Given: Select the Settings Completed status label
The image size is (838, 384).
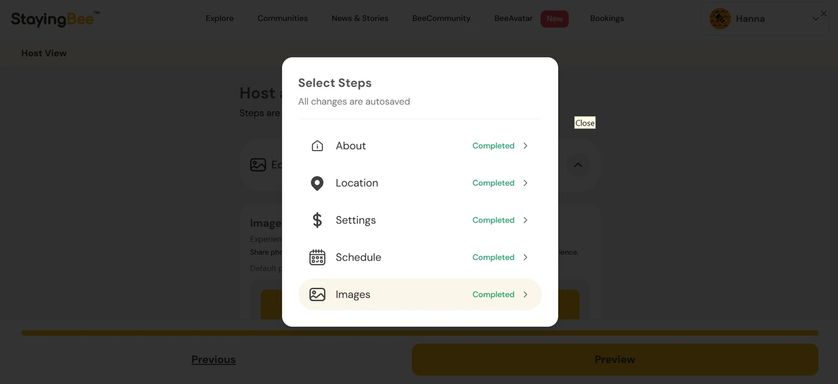Looking at the screenshot, I should click(493, 220).
